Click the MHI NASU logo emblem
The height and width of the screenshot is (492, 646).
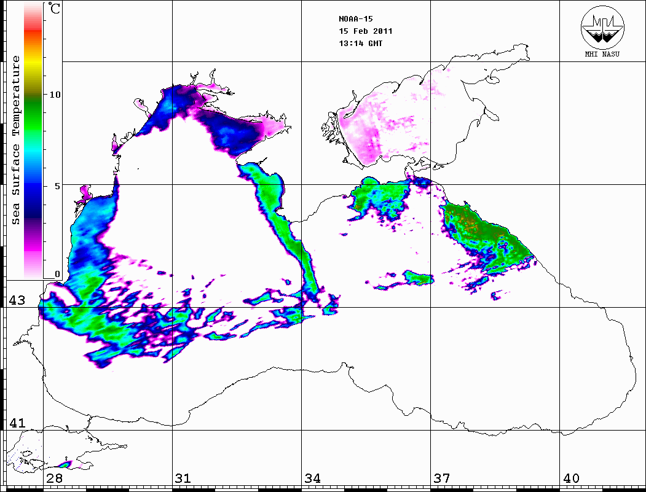pyautogui.click(x=602, y=27)
